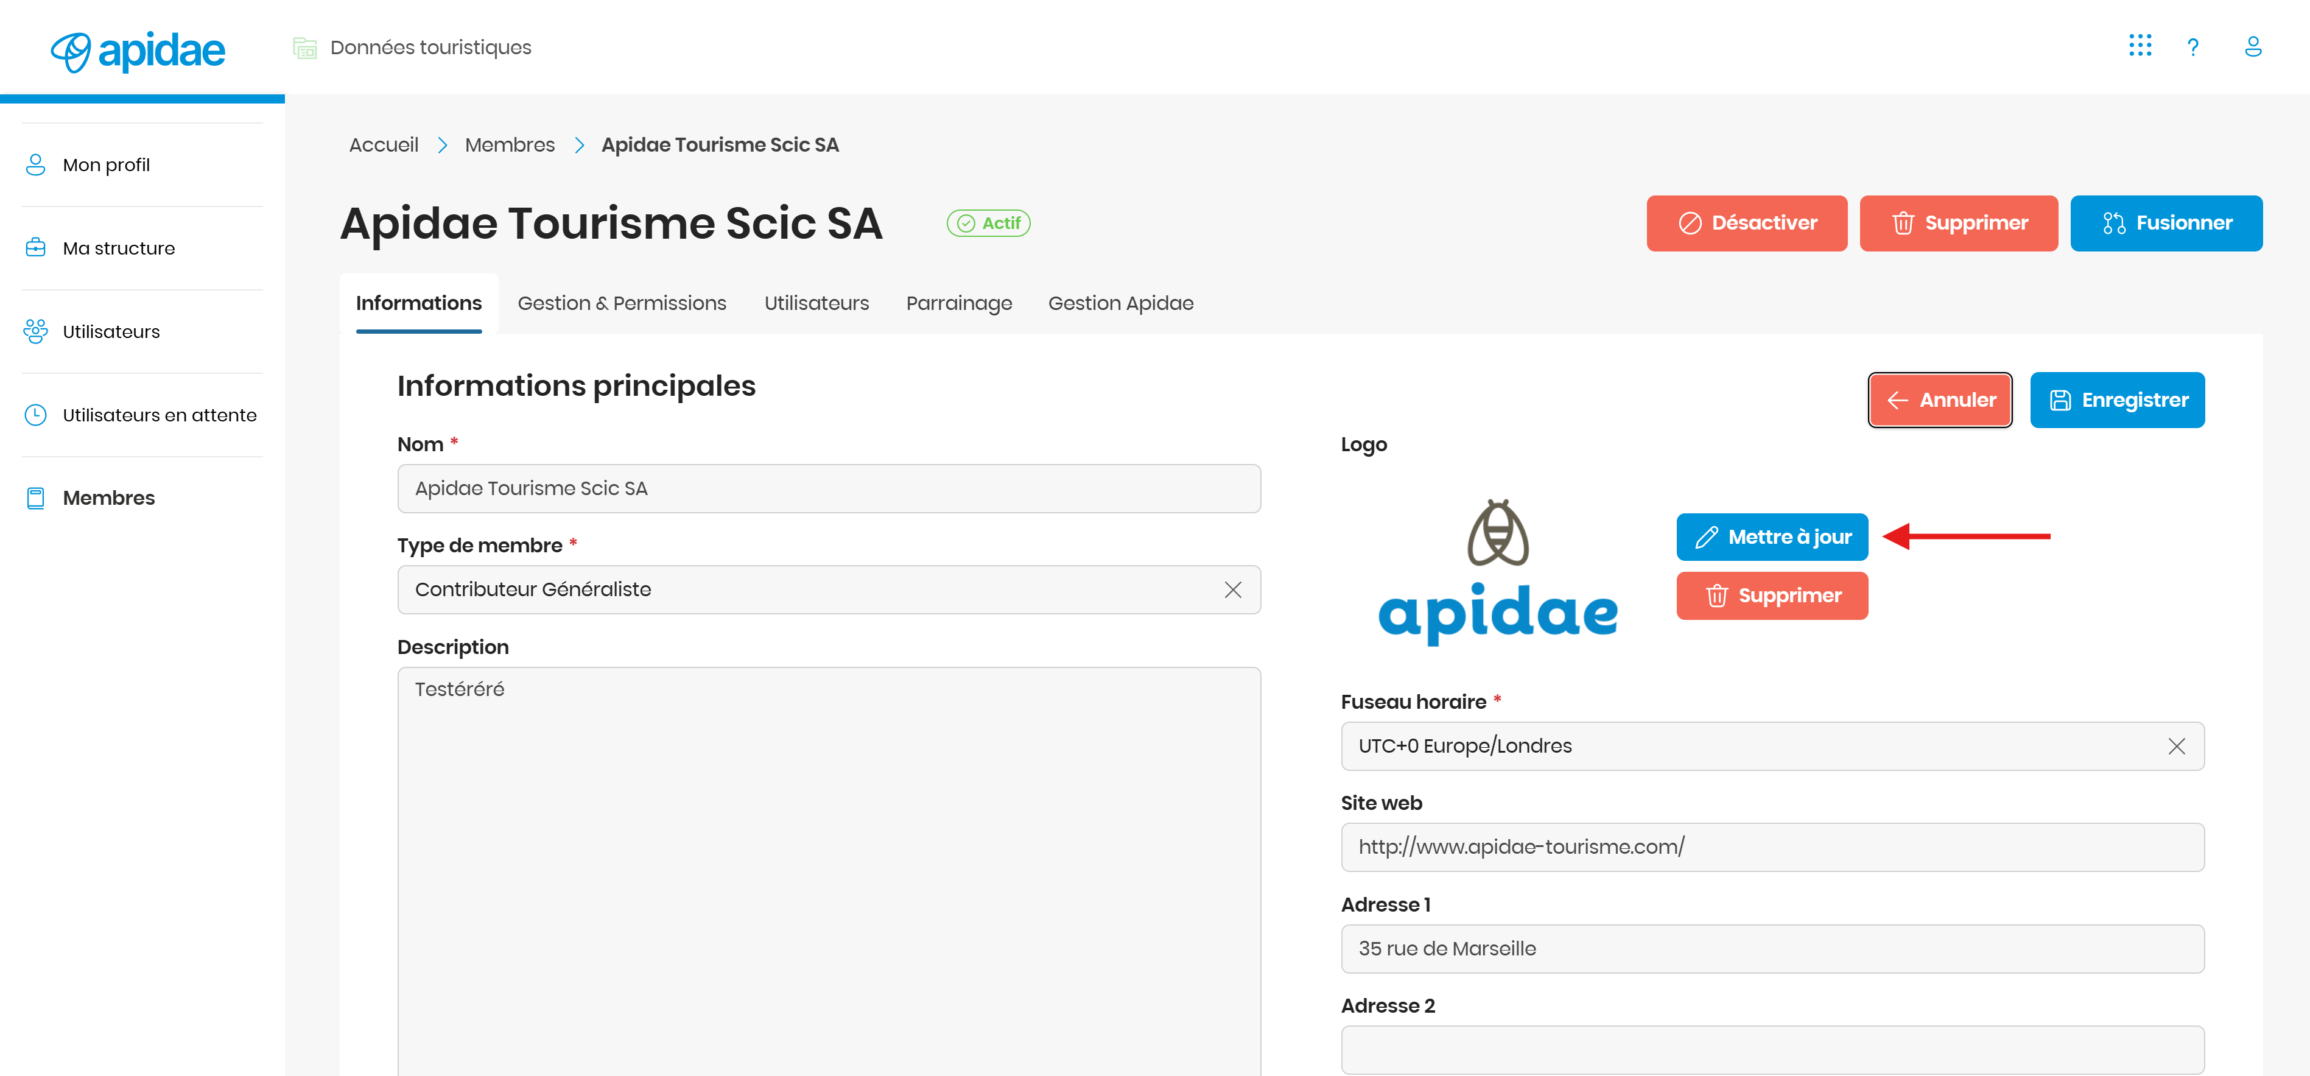Go to Membres breadcrumb link
The width and height of the screenshot is (2310, 1076).
510,146
